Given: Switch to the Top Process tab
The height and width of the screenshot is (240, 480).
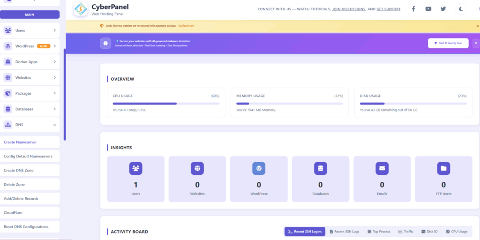Looking at the screenshot, I should 379,232.
